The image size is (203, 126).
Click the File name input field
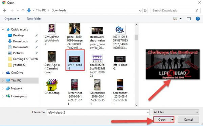(x=98, y=112)
